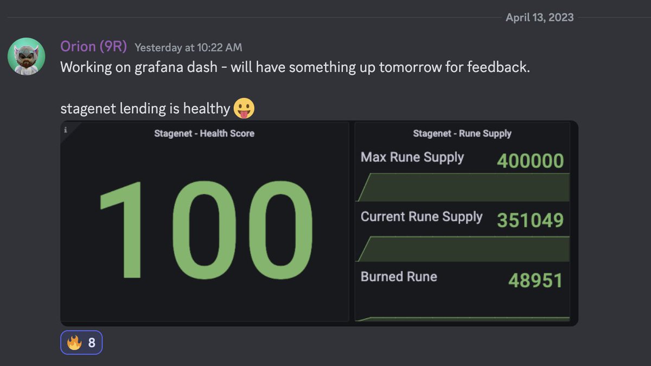Toggle the fire emoji reaction
Screen dimensions: 651x366
click(x=81, y=343)
